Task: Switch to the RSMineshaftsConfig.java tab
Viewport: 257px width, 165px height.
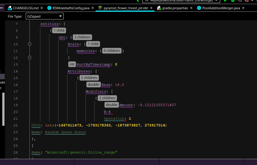Action: (71, 8)
